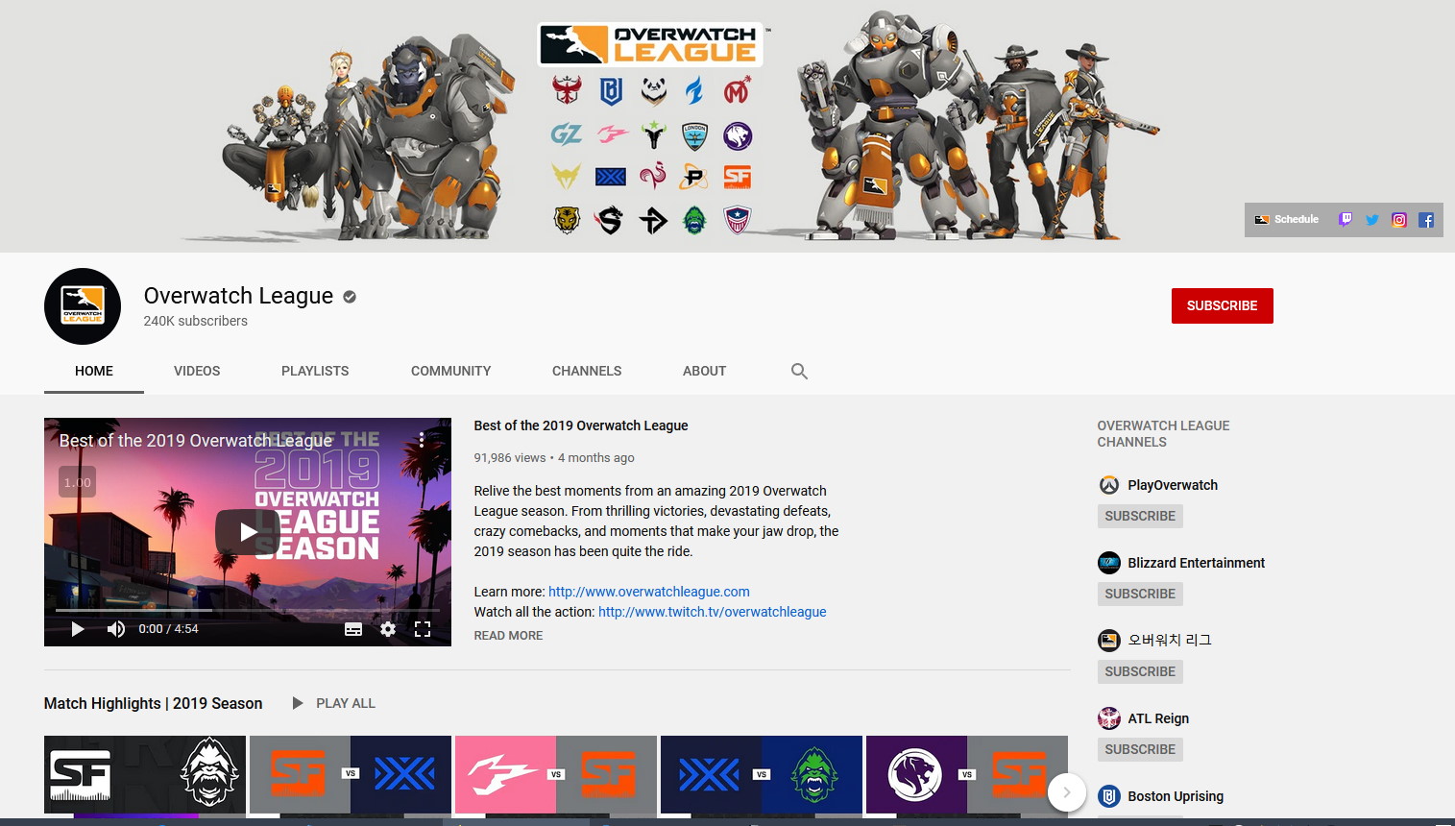
Task: Switch to the VIDEOS tab
Action: 197,371
